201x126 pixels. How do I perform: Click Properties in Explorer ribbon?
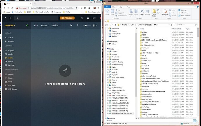165,13
